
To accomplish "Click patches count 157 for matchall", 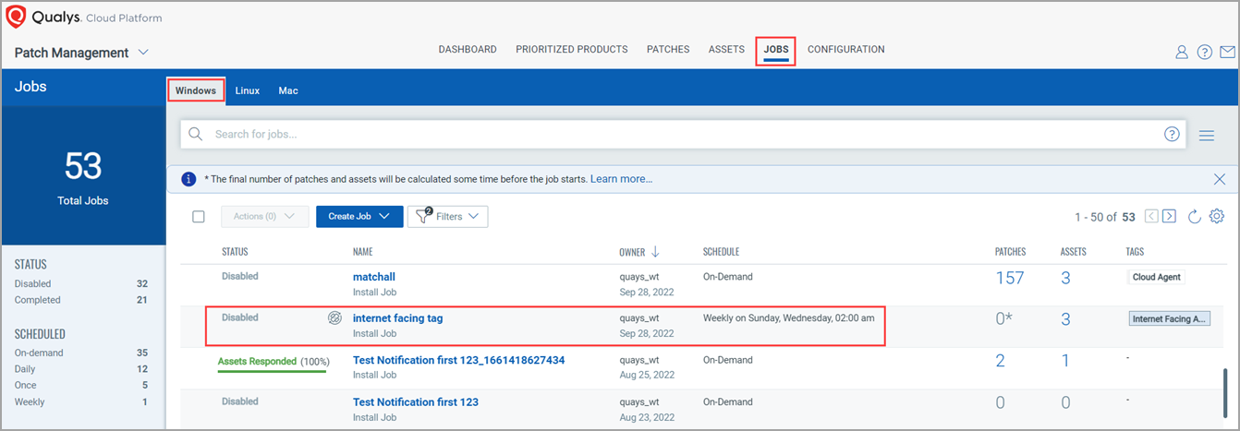I will (1010, 278).
